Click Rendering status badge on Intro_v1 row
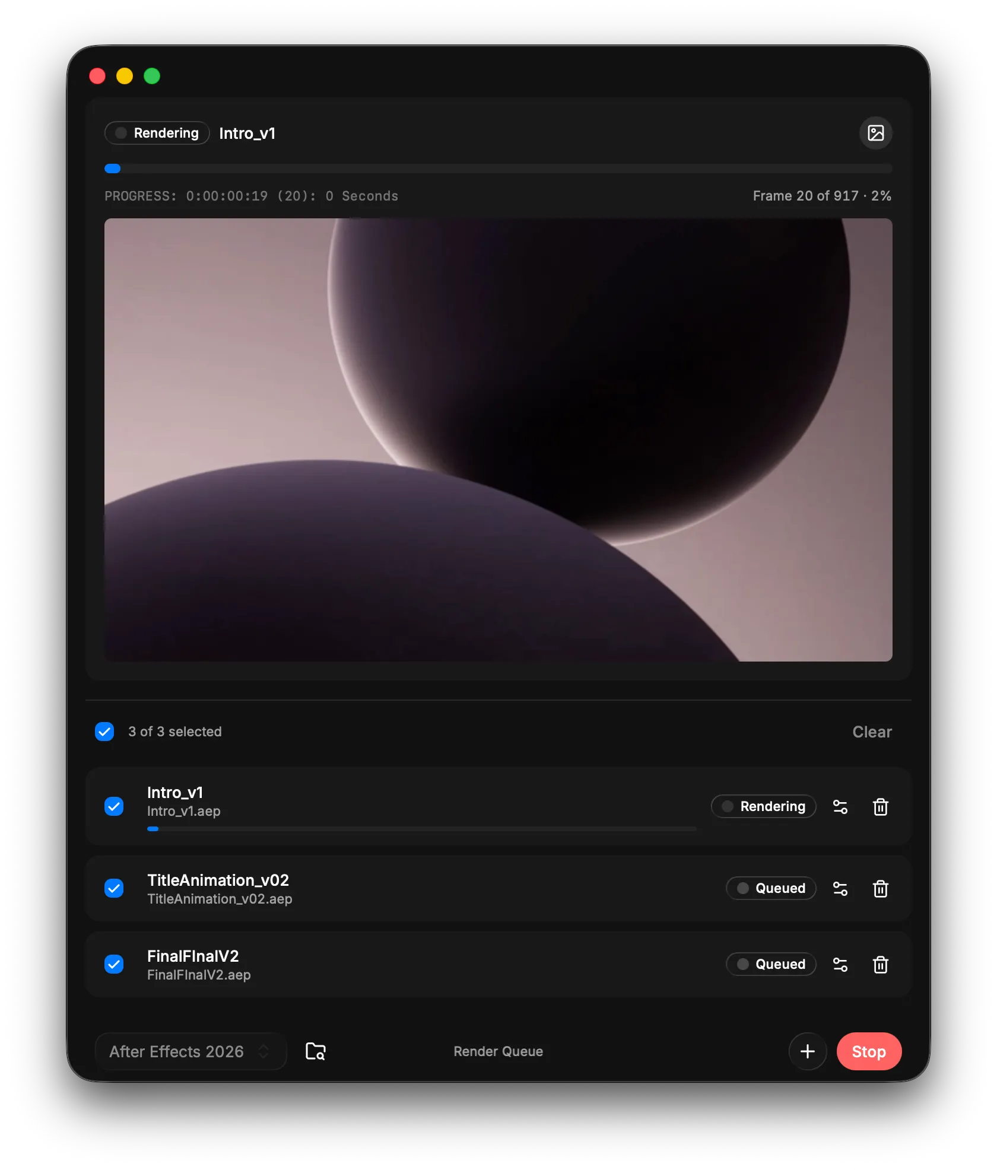The width and height of the screenshot is (997, 1170). coord(763,806)
